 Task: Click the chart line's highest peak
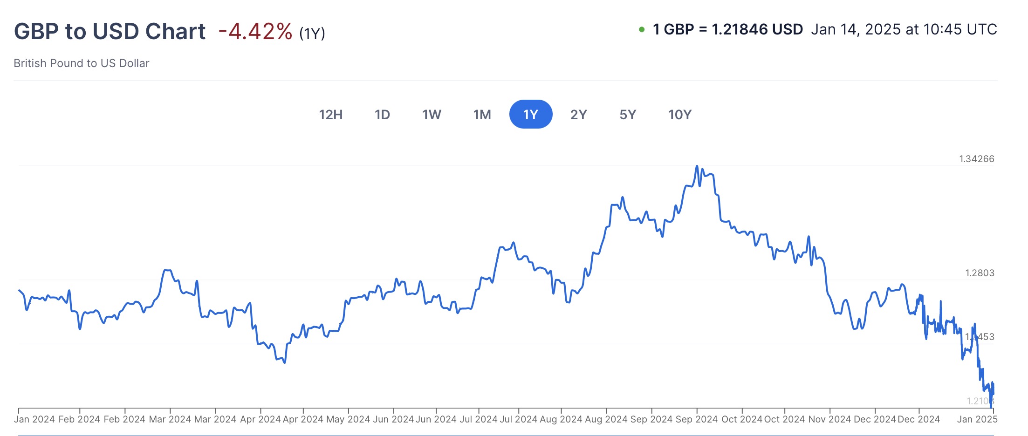coord(697,166)
